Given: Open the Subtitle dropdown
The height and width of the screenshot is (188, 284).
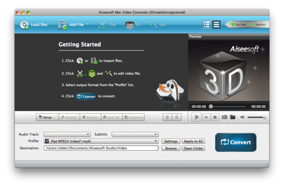Looking at the screenshot, I should (135, 134).
